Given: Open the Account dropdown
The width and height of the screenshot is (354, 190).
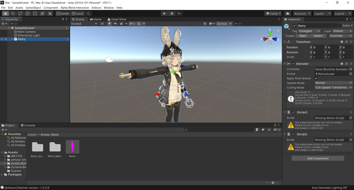Looking at the screenshot, I should tap(302, 14).
